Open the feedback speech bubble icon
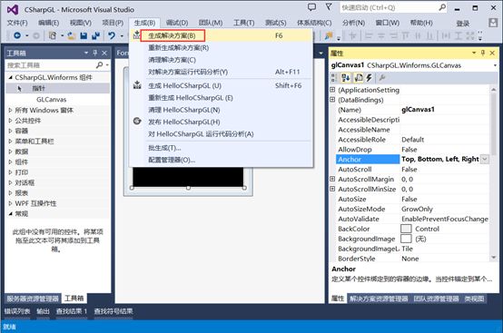 (311, 7)
